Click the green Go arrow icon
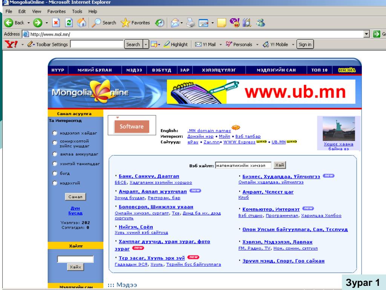Viewport: 386px width, 290px height. (x=377, y=34)
